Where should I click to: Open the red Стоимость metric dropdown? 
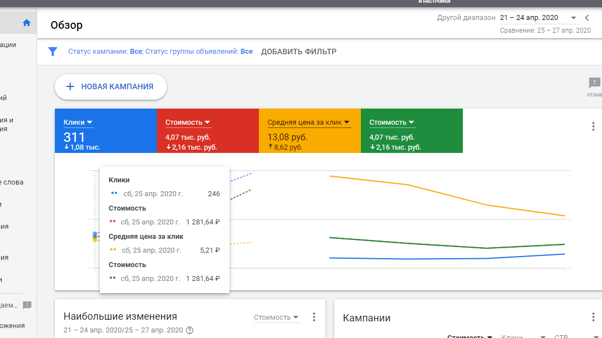click(x=188, y=122)
